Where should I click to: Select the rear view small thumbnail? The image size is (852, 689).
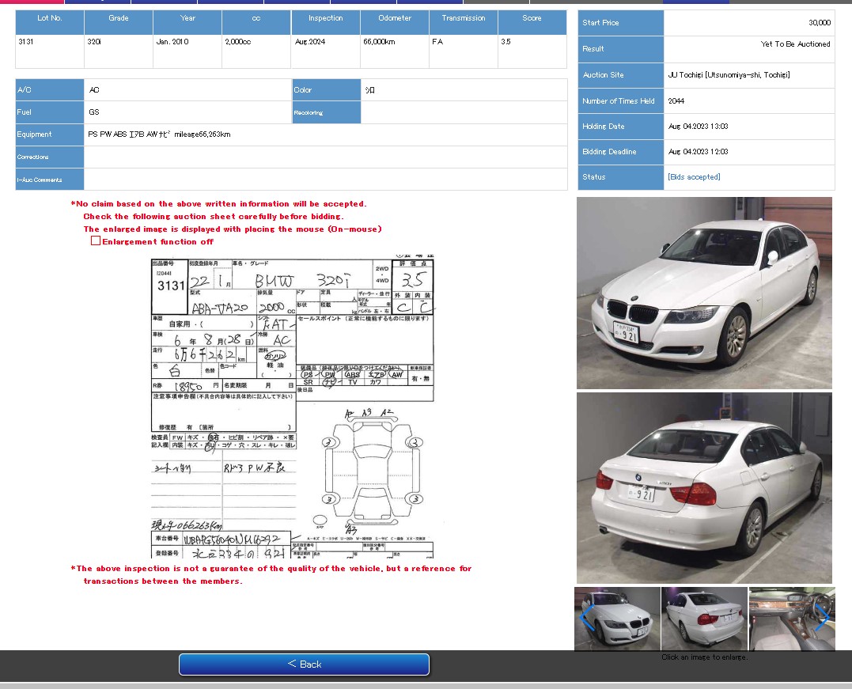click(704, 619)
